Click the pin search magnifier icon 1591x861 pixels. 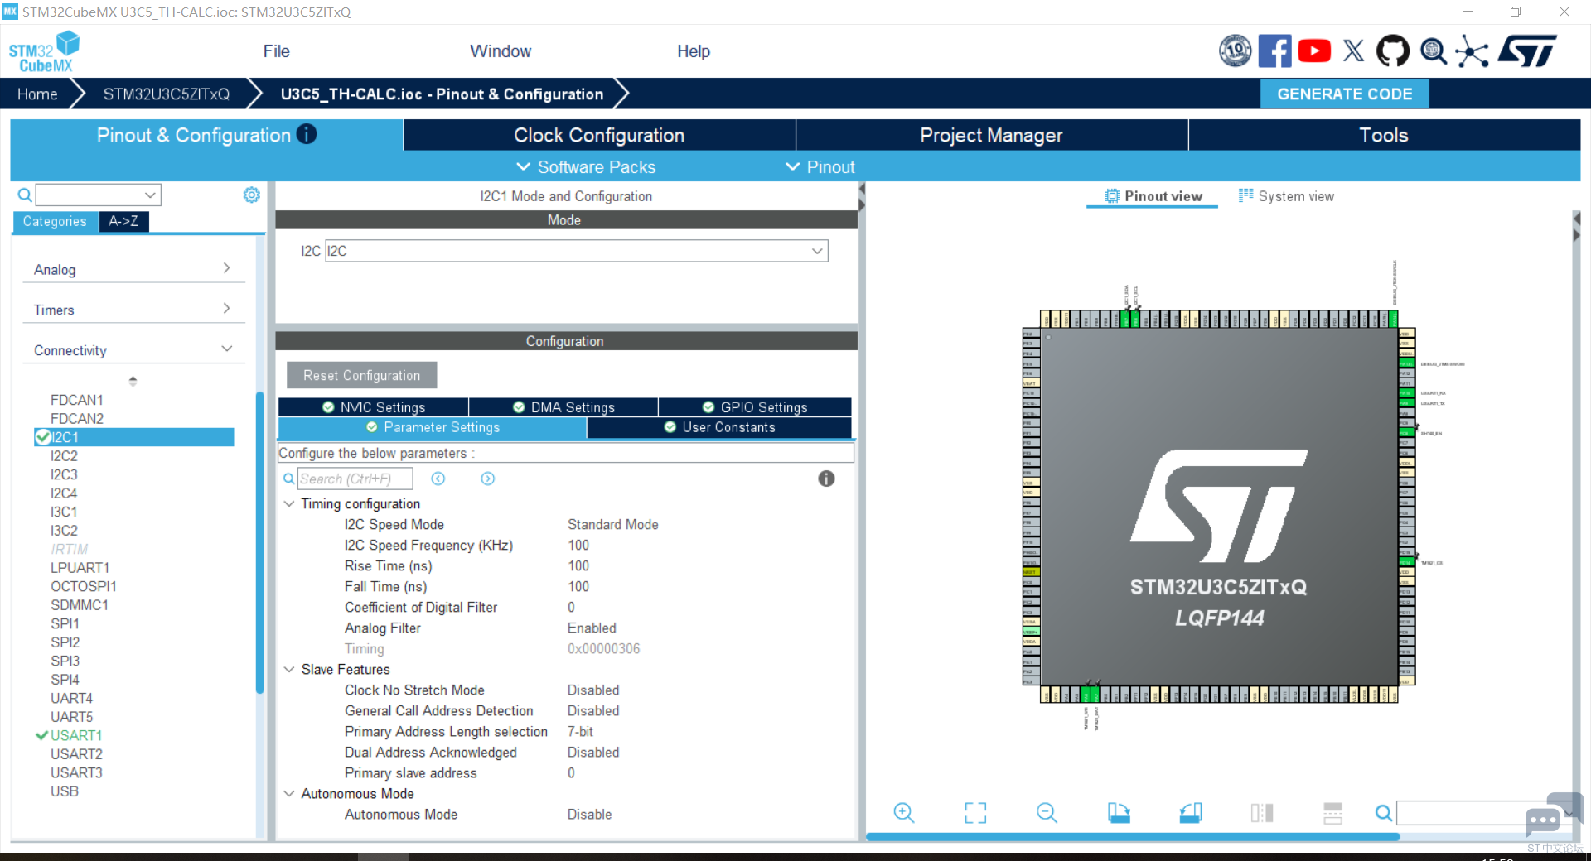click(x=1383, y=813)
